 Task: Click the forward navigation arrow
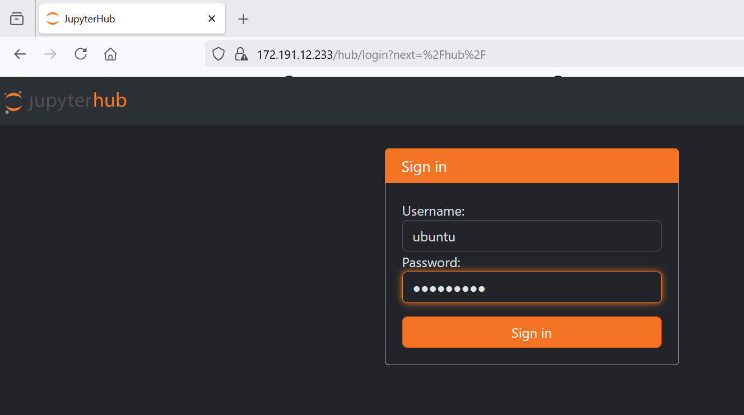coord(50,54)
